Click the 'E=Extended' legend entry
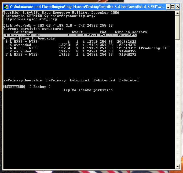 (104, 80)
